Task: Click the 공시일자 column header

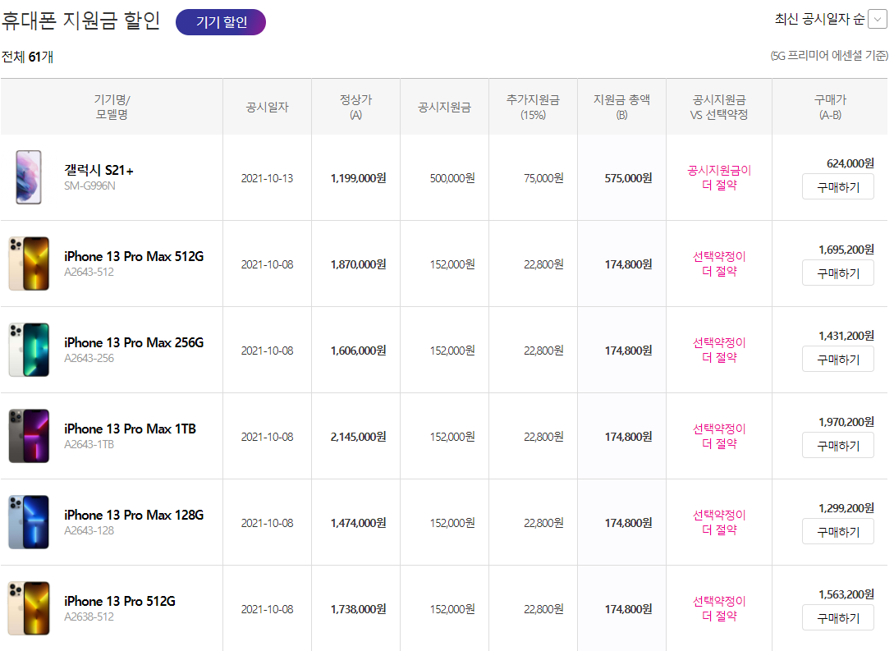Action: (267, 108)
